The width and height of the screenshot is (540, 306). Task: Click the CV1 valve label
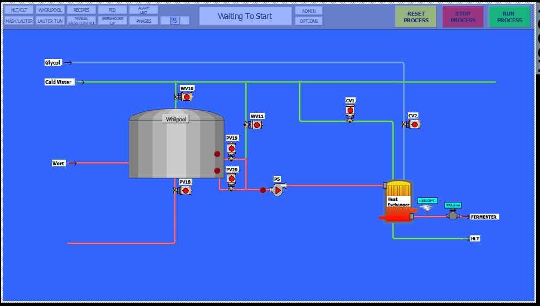coord(350,101)
